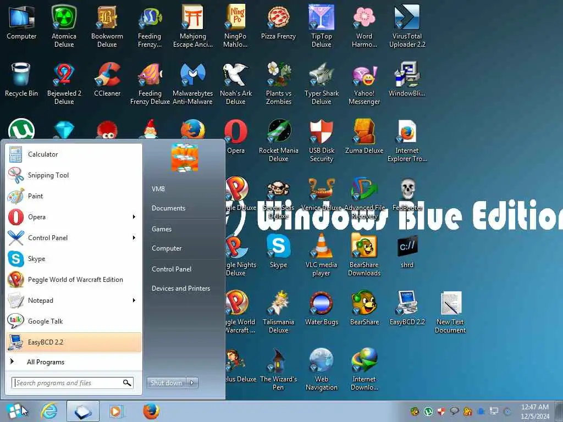Viewport: 563px width, 422px height.
Task: Launch Water Bugs desktop icon
Action: click(x=321, y=308)
